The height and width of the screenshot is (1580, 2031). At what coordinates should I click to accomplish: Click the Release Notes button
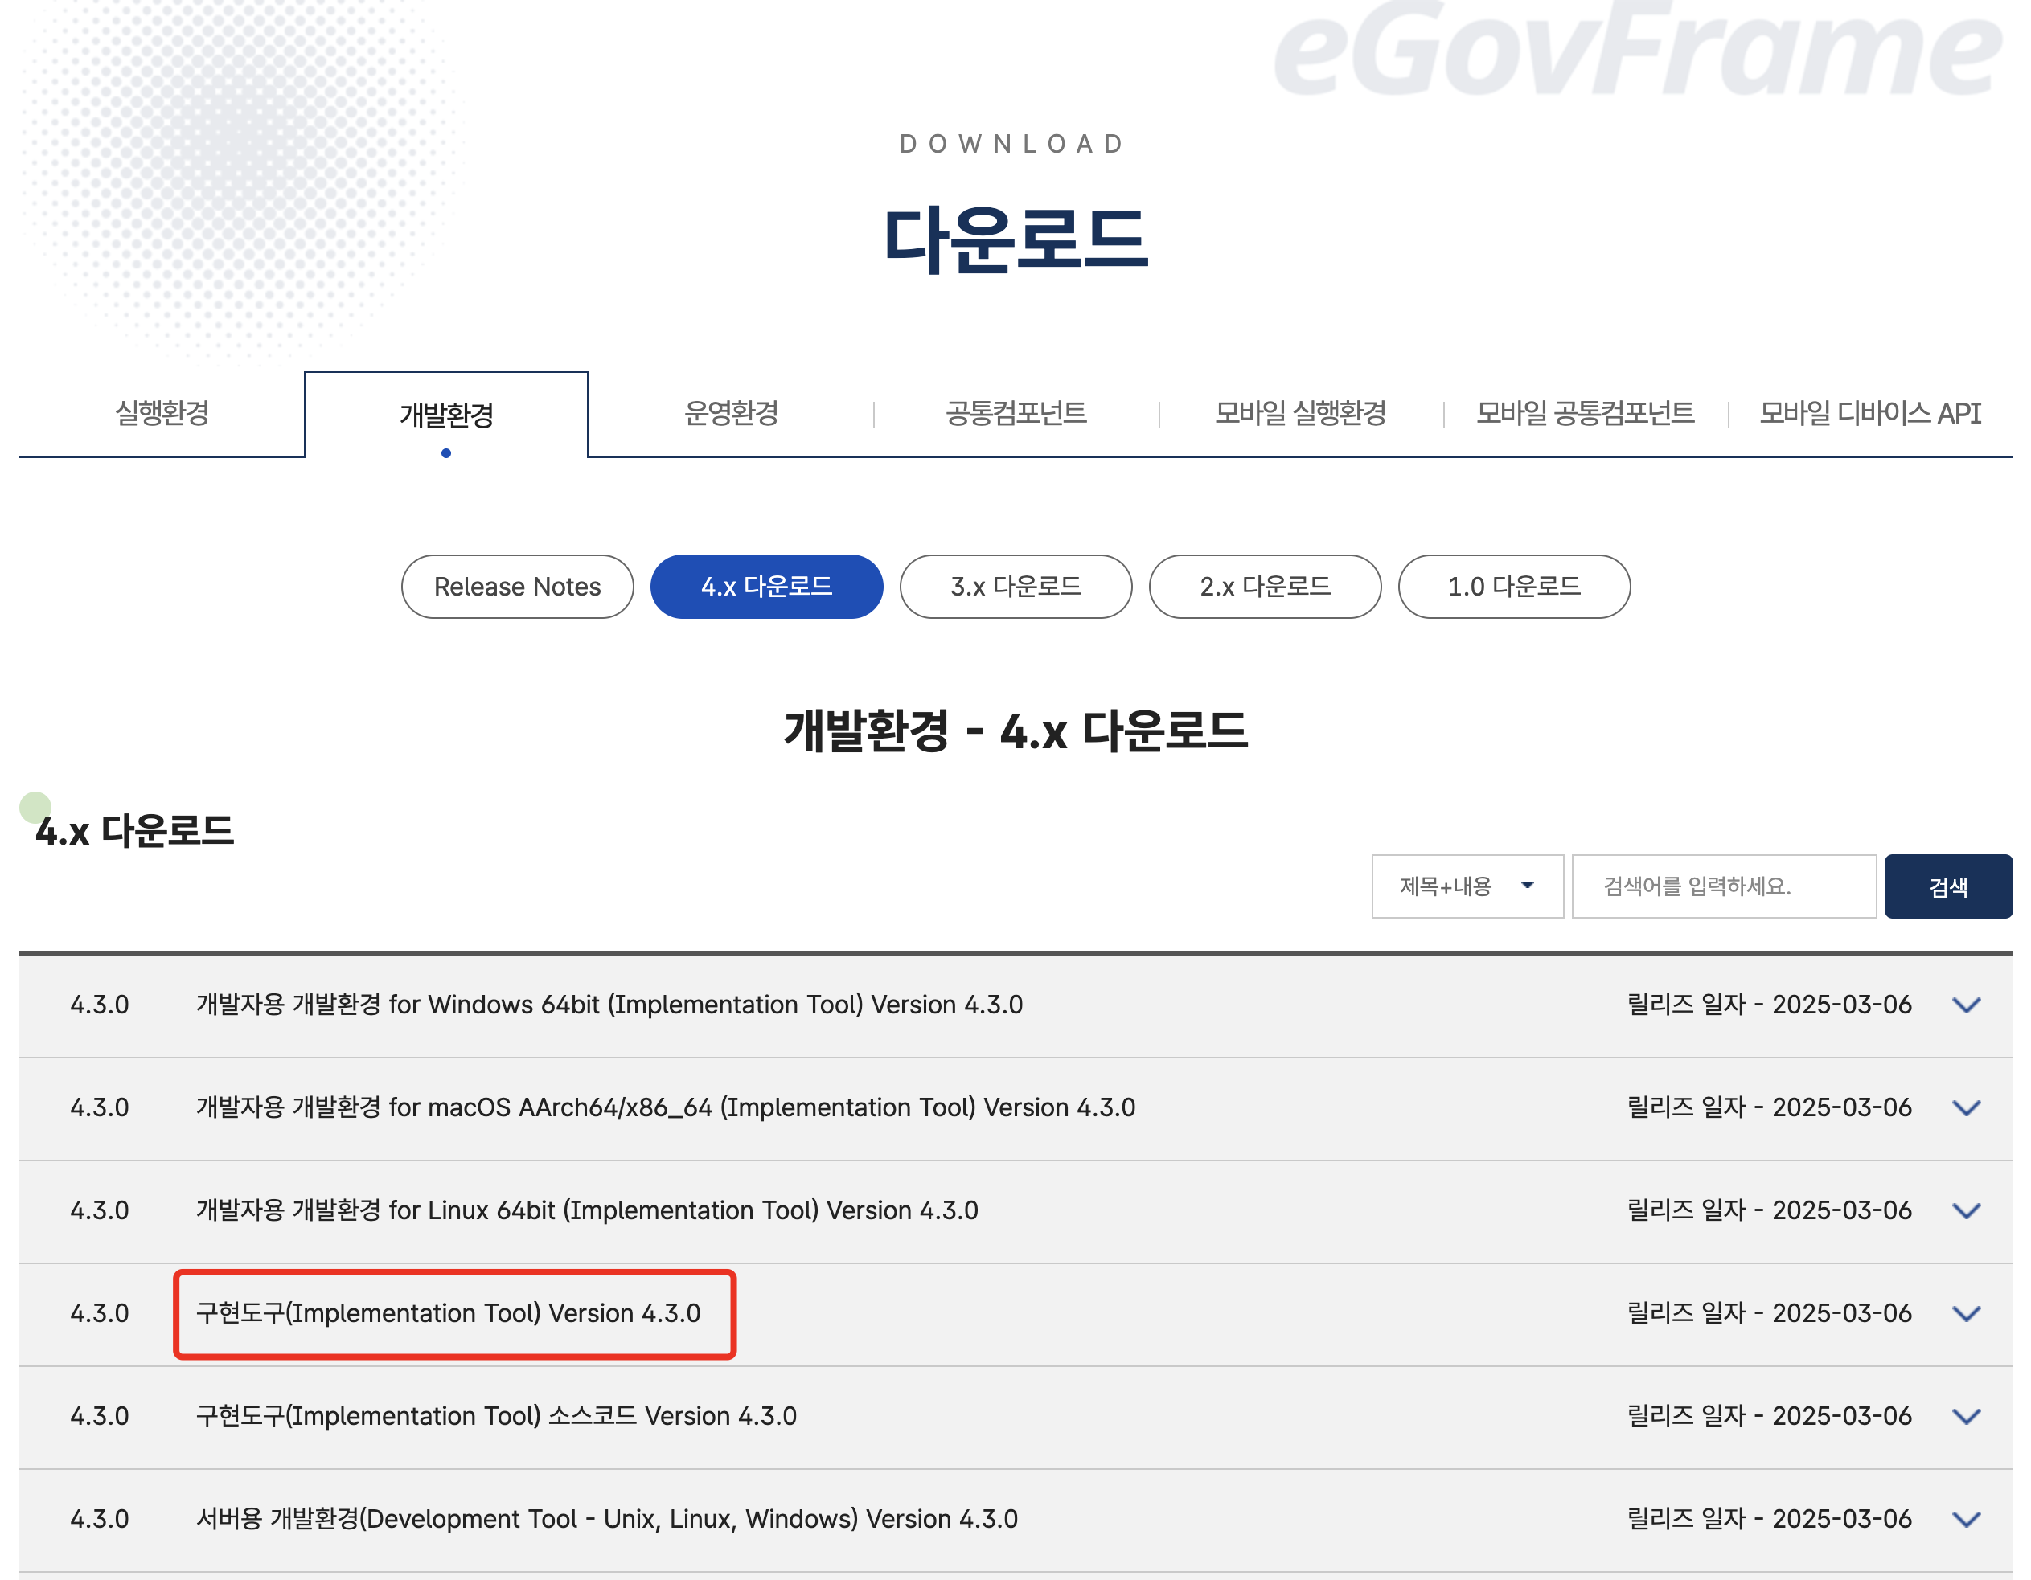(515, 585)
